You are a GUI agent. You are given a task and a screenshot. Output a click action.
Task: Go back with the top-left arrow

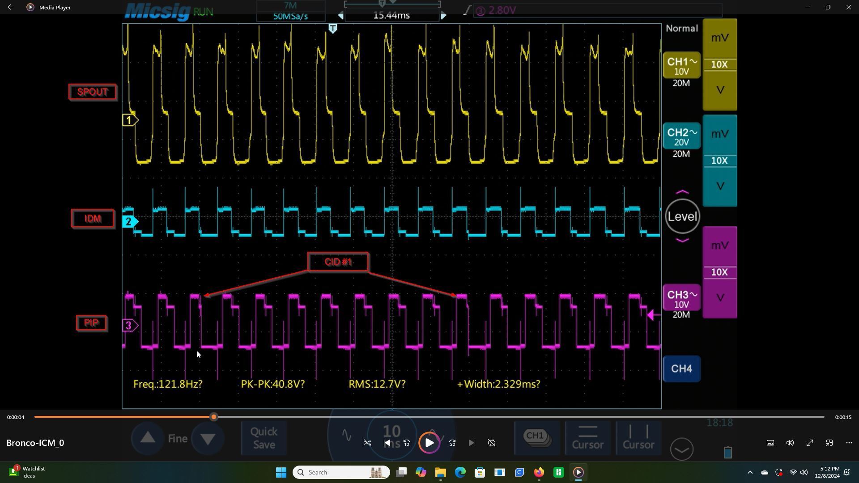11,7
